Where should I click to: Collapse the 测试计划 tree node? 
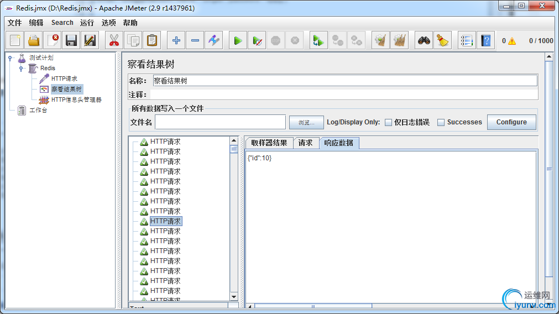pyautogui.click(x=11, y=57)
